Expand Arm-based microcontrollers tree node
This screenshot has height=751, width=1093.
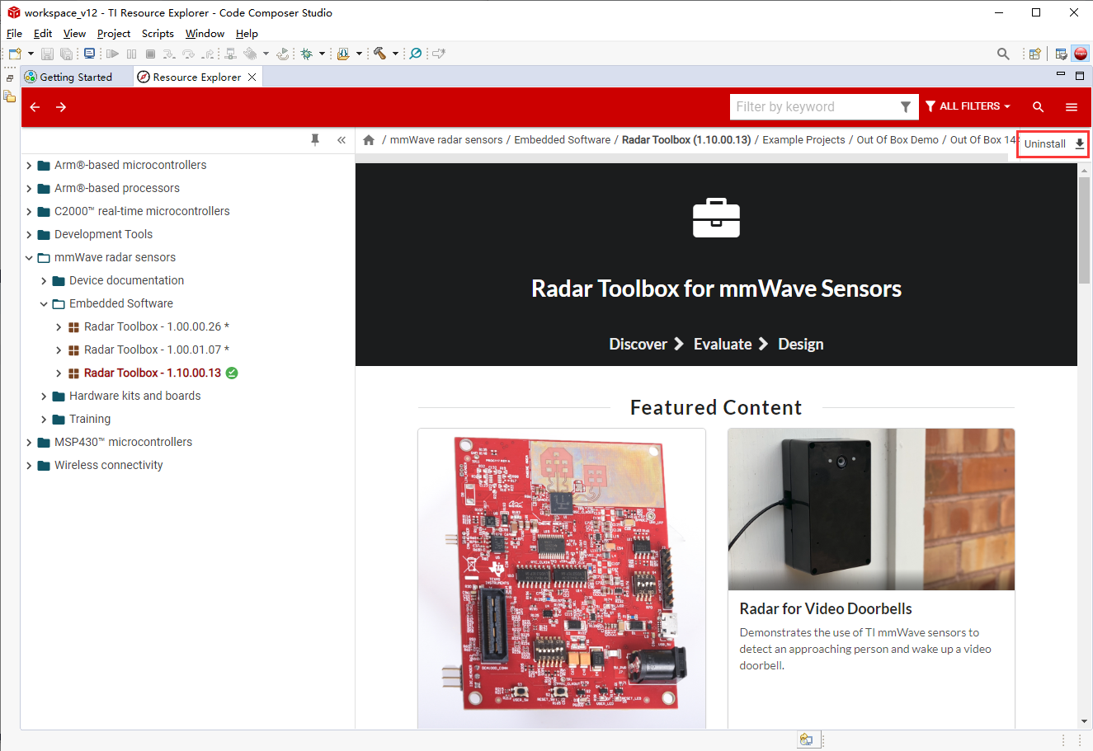point(29,166)
